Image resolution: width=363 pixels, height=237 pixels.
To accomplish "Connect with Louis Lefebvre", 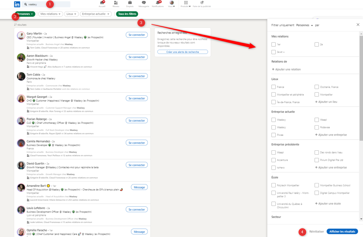I will point(136,209).
